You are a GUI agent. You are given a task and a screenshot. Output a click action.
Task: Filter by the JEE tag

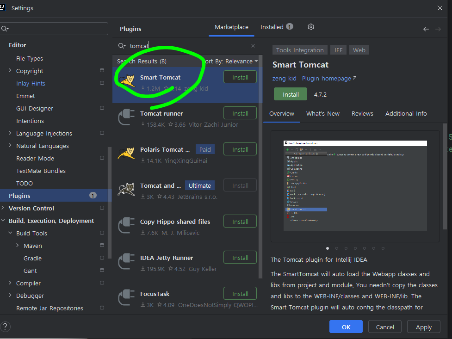tap(338, 50)
